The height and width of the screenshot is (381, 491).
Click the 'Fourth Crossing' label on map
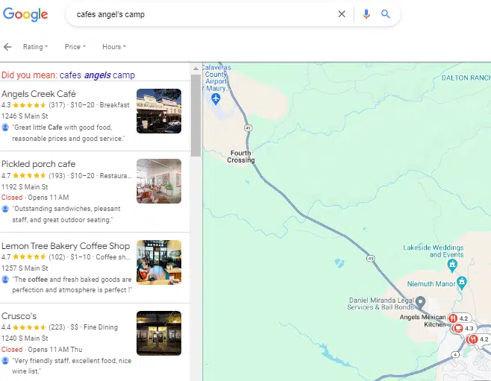241,157
